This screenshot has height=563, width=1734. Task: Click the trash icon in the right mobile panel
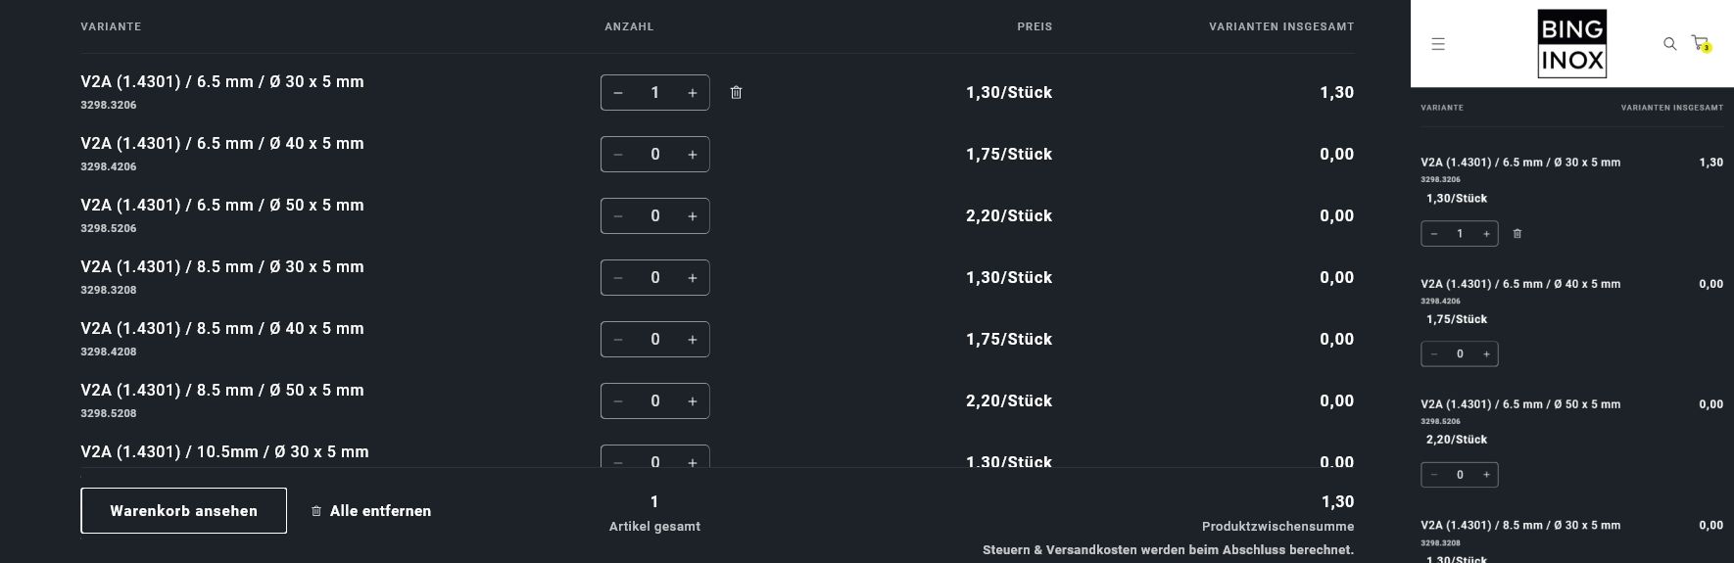click(x=1517, y=234)
